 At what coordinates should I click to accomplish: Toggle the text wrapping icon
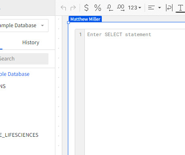click(x=169, y=8)
